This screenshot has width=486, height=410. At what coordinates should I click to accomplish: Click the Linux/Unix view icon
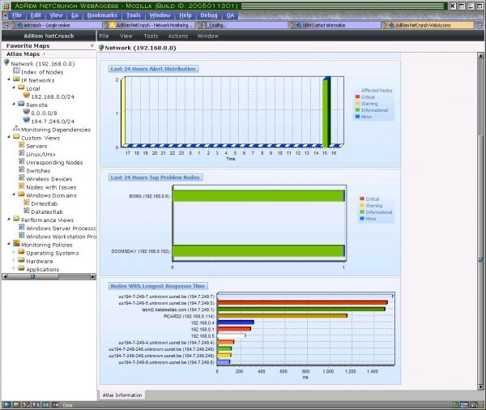coord(21,153)
